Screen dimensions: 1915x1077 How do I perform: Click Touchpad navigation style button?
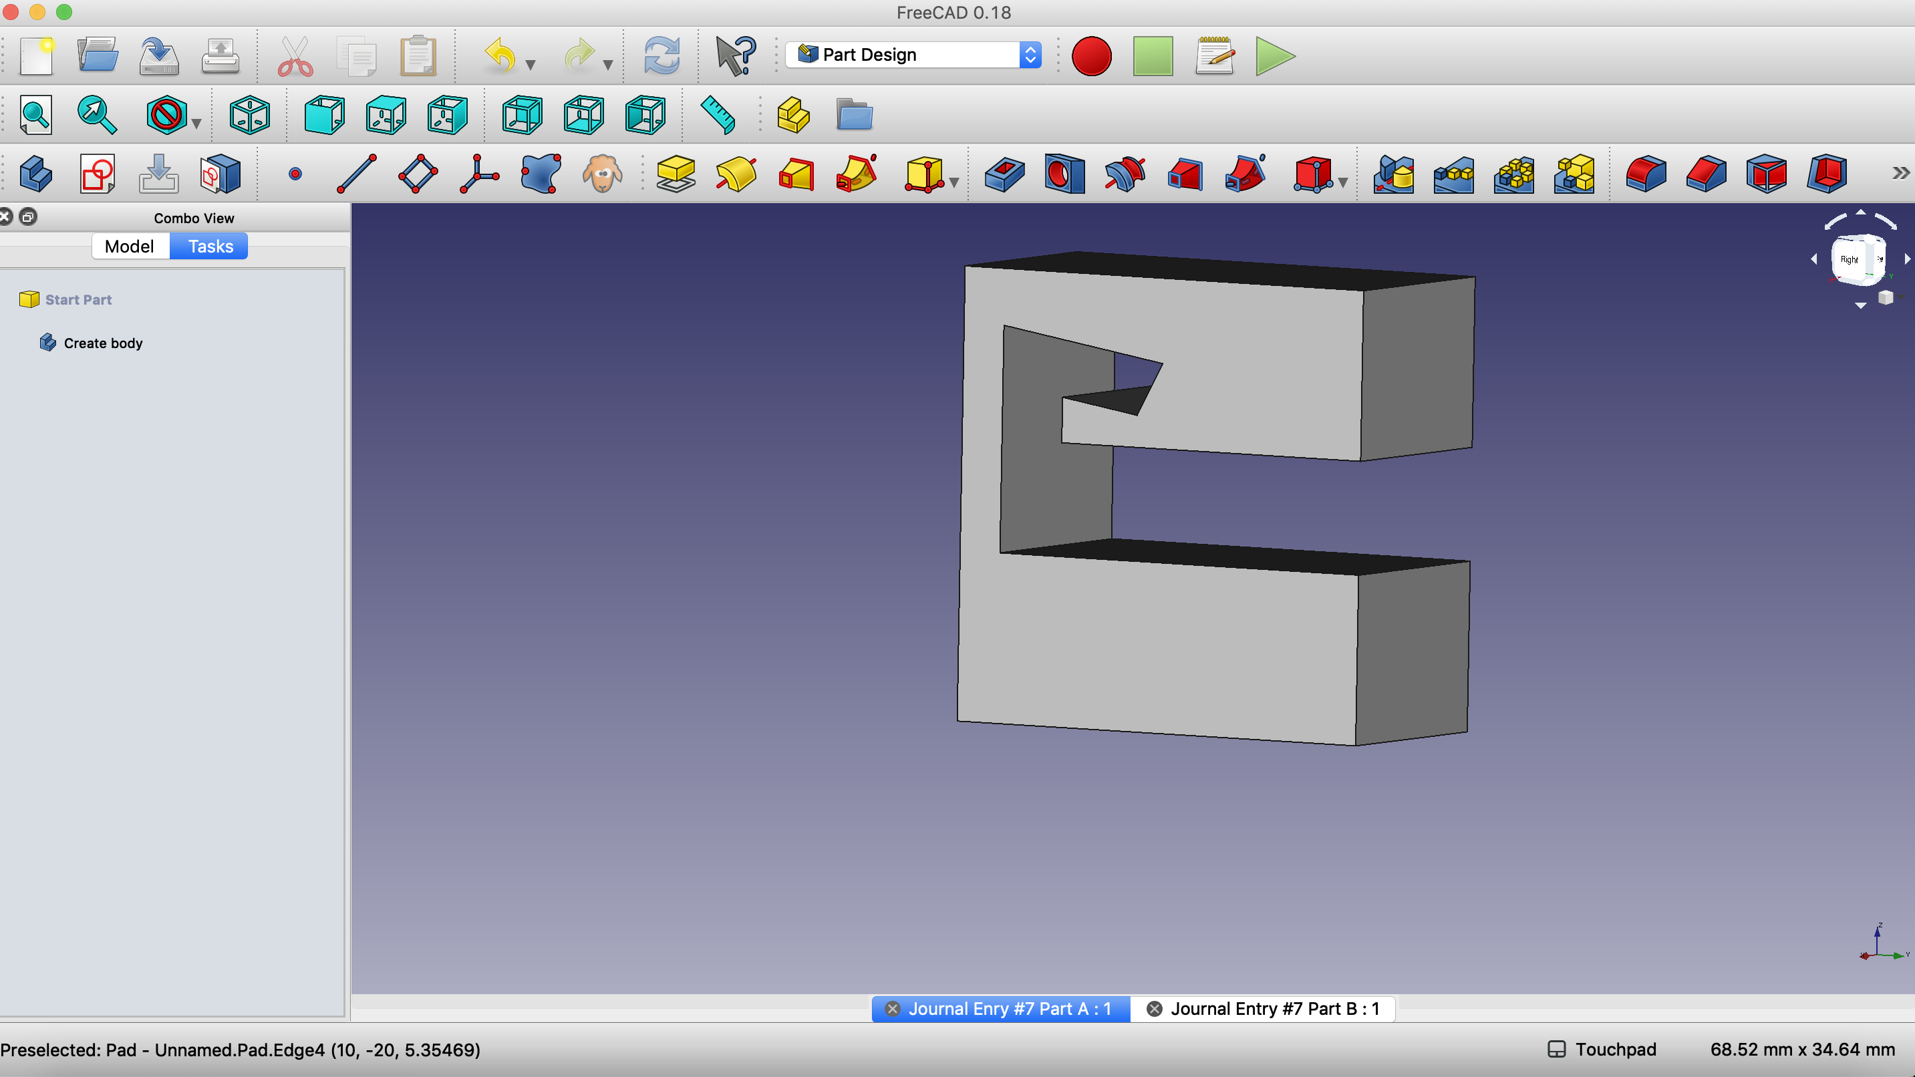coord(1602,1049)
